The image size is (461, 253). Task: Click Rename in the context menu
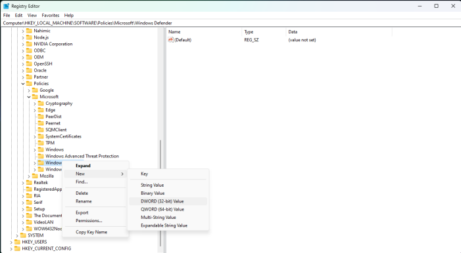[x=95, y=201]
